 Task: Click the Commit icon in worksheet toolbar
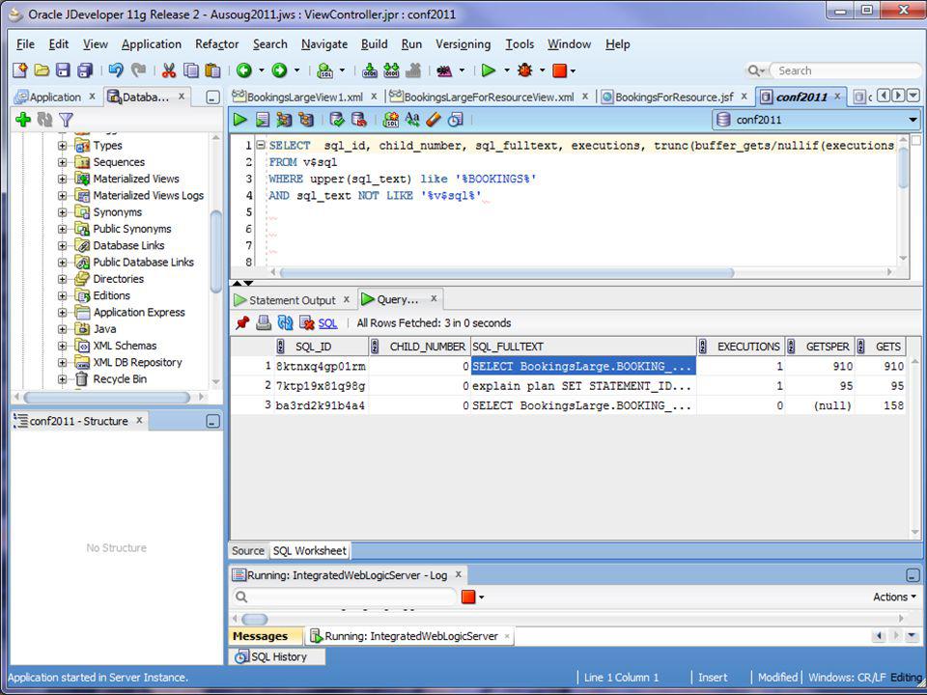tap(337, 120)
